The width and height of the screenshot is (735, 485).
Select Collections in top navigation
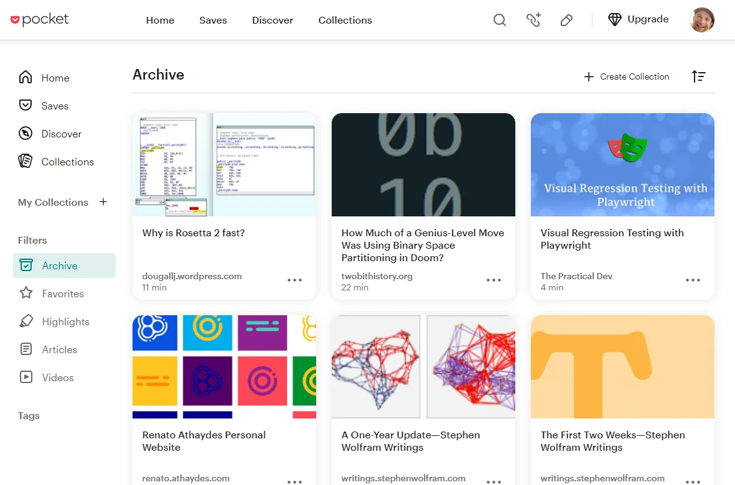pos(345,20)
